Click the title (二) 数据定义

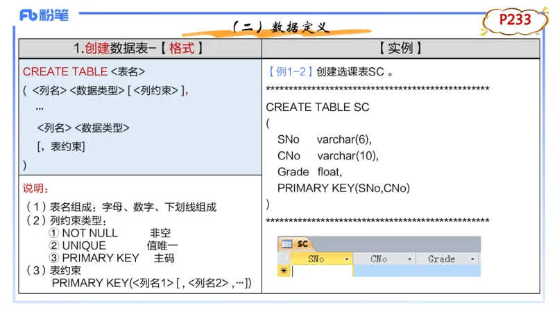pyautogui.click(x=282, y=27)
